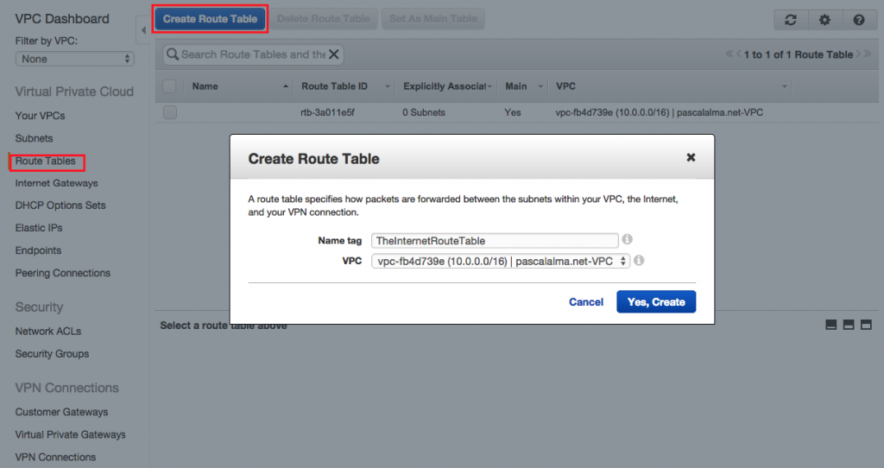Open the VPC column header menu
The image size is (884, 468).
tap(784, 86)
